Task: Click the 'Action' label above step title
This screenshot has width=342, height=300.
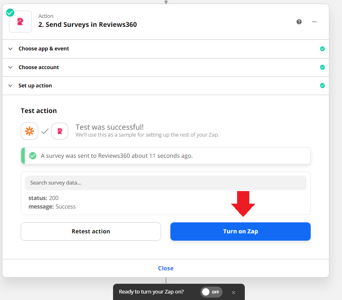Action: click(46, 16)
